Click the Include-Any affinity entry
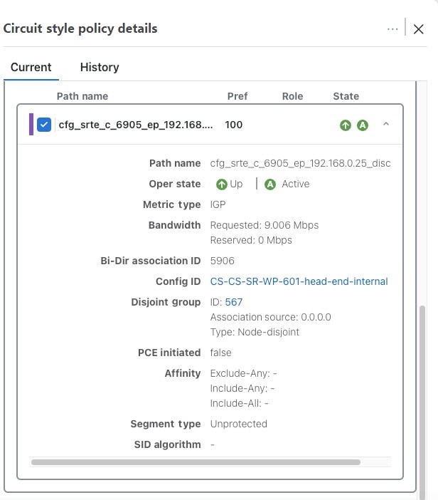The width and height of the screenshot is (438, 500). tap(242, 388)
